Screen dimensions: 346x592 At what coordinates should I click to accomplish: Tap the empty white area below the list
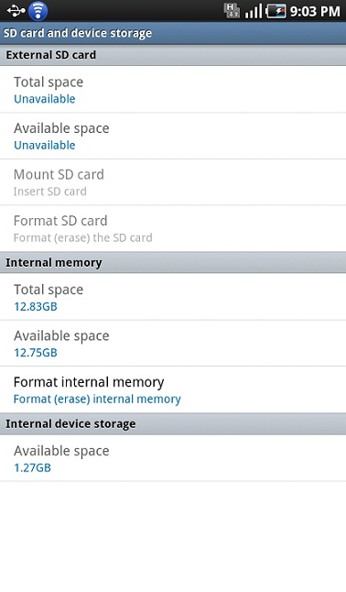coord(173,536)
